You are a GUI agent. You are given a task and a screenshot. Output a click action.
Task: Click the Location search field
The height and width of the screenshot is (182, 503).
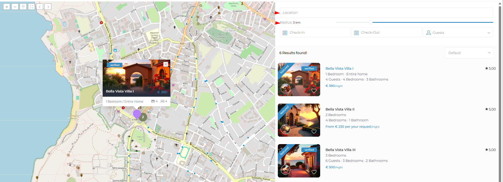(386, 13)
